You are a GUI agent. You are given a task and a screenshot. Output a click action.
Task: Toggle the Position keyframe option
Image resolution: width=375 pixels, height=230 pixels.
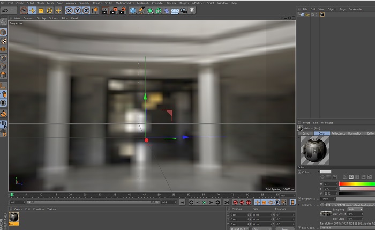[x=258, y=203]
